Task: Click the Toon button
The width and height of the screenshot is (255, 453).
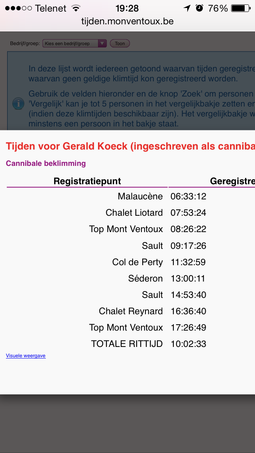Action: tap(120, 43)
